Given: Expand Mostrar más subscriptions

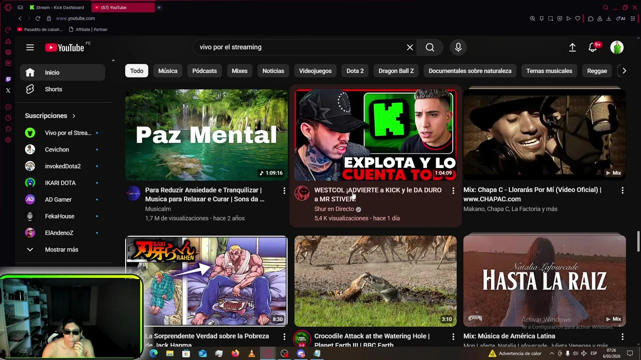Looking at the screenshot, I should tap(63, 249).
